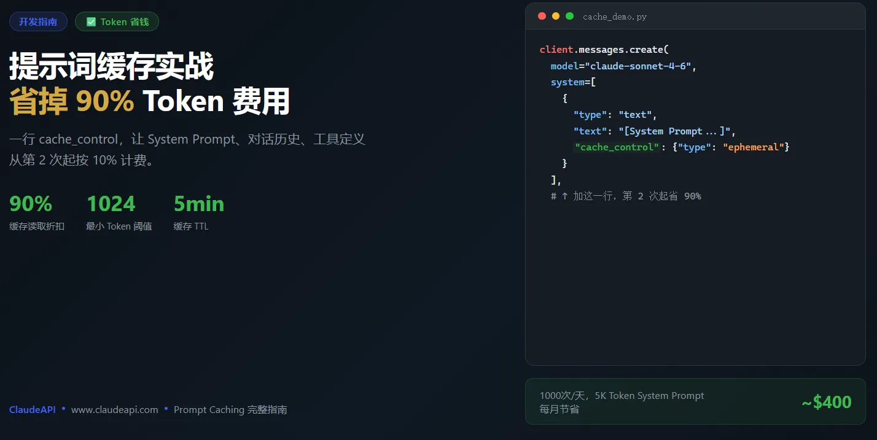Click the green dot in code window
This screenshot has width=877, height=440.
570,17
